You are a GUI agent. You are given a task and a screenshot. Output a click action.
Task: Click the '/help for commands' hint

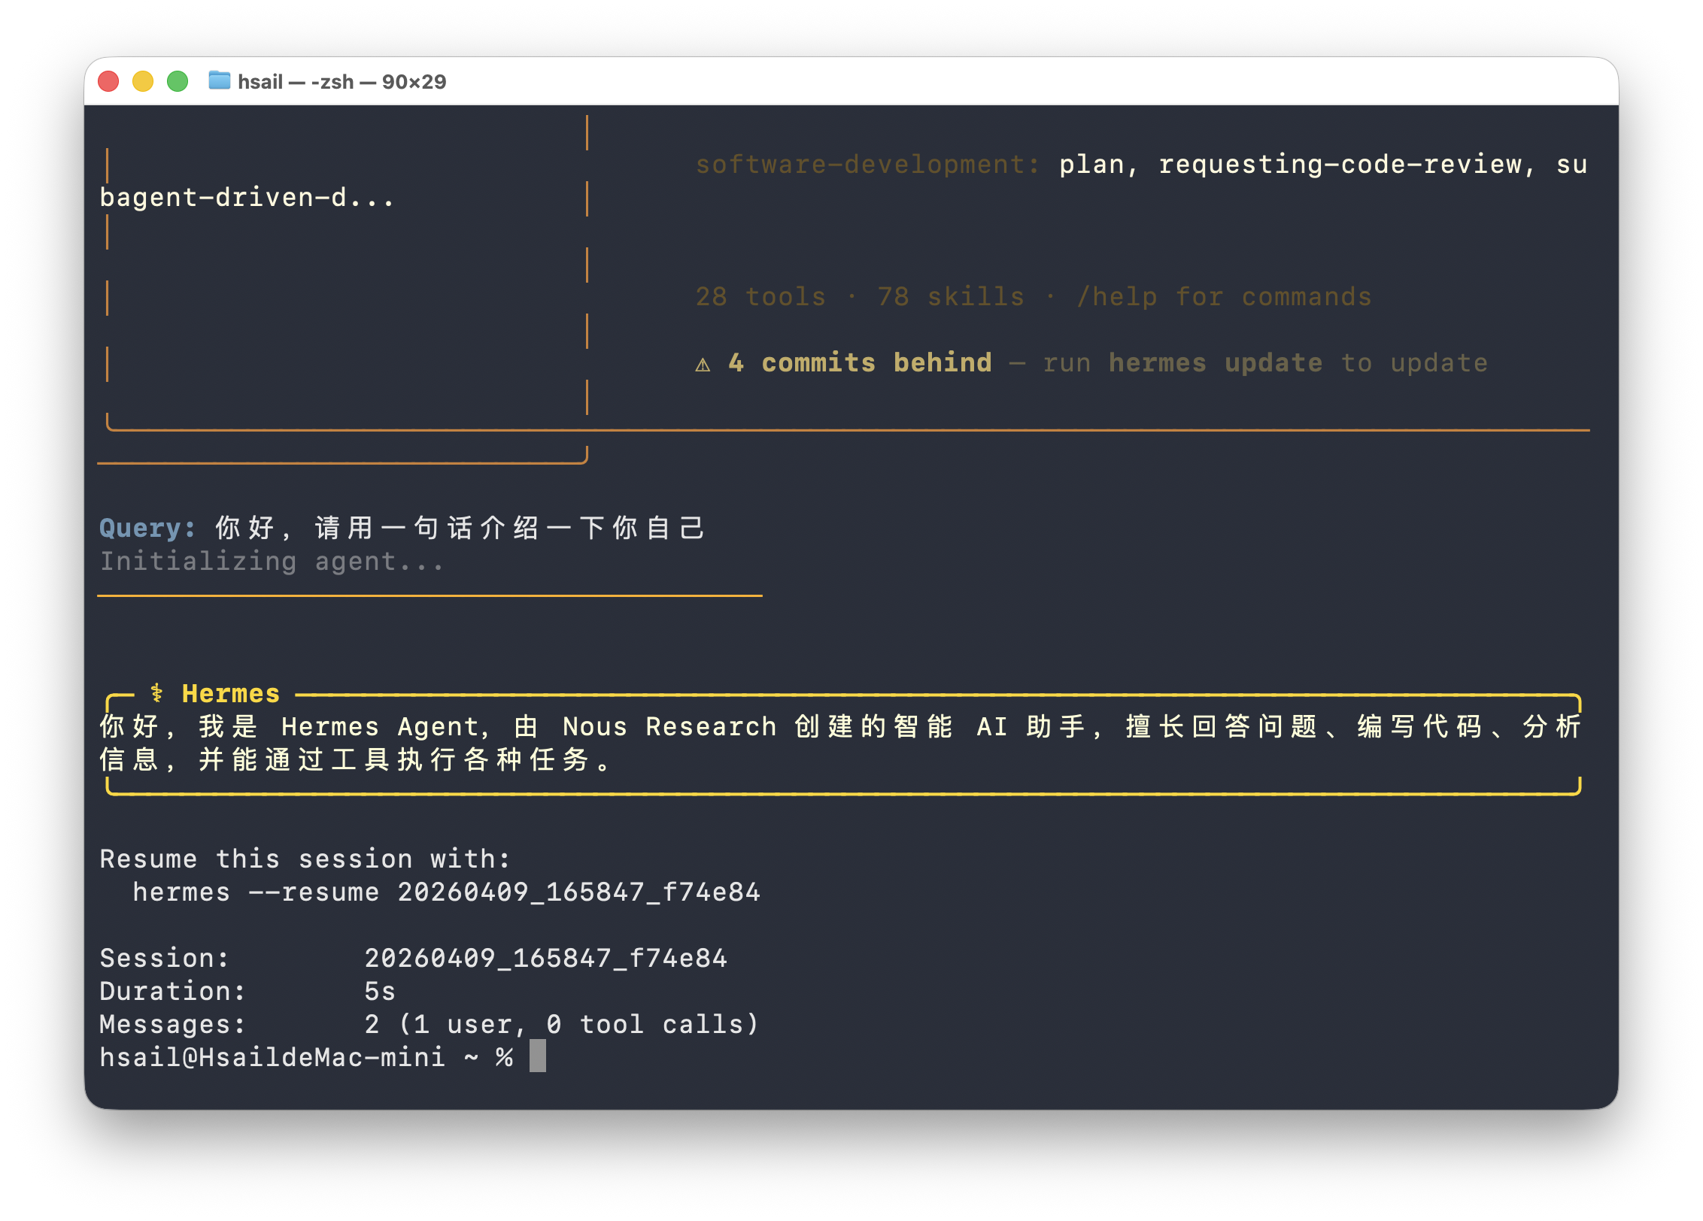click(1225, 297)
